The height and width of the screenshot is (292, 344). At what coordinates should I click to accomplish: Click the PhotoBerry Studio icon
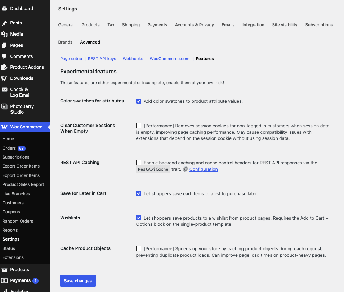click(x=4, y=106)
